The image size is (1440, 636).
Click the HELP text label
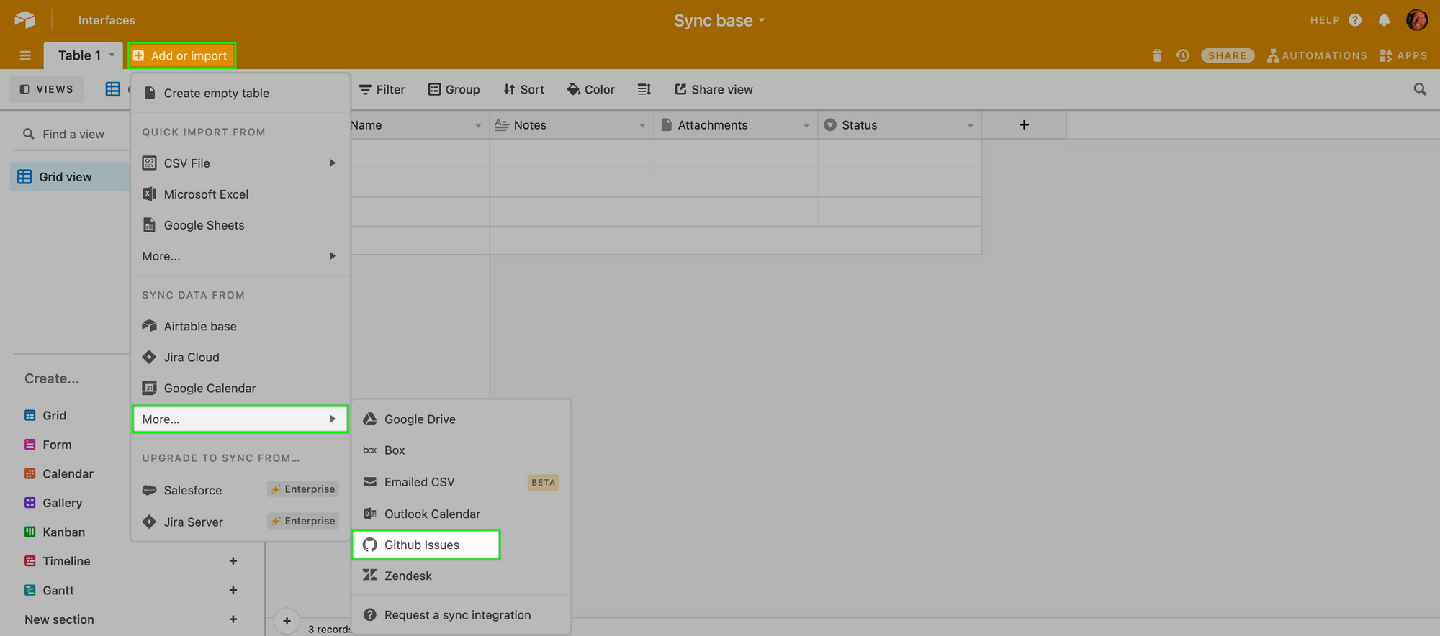click(1325, 20)
